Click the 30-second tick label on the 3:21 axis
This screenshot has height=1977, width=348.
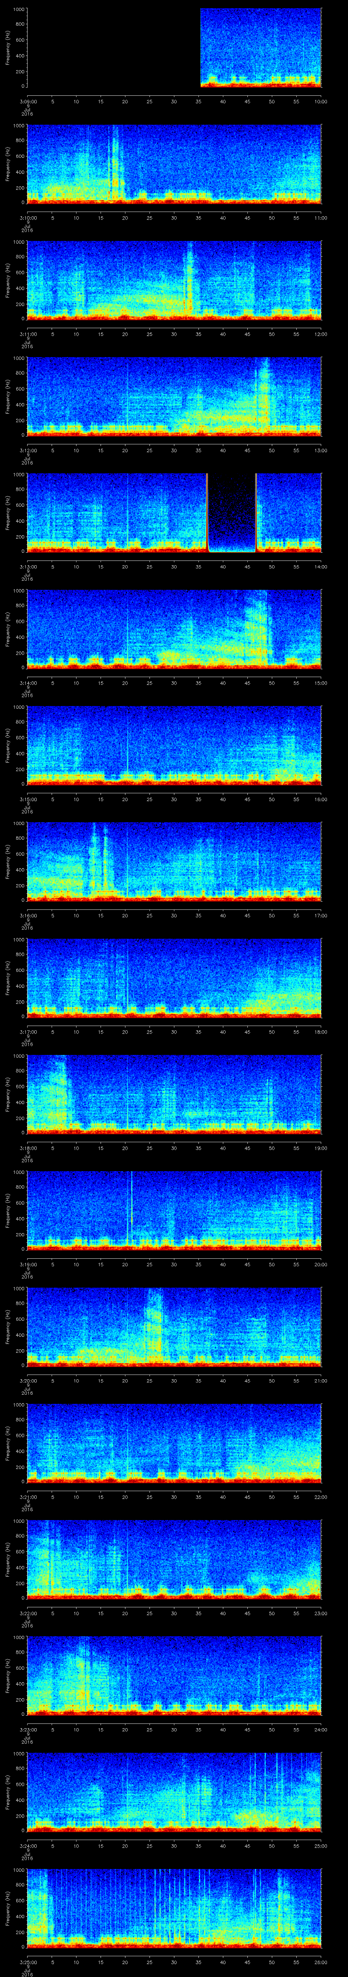174,1497
